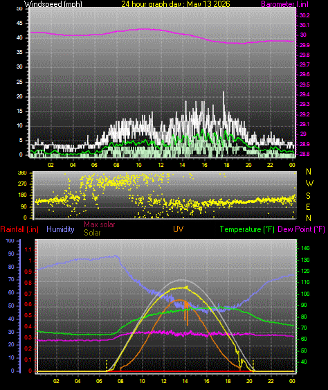
Task: Click the "Rainfall (.in)" legend label
Action: pos(19,229)
